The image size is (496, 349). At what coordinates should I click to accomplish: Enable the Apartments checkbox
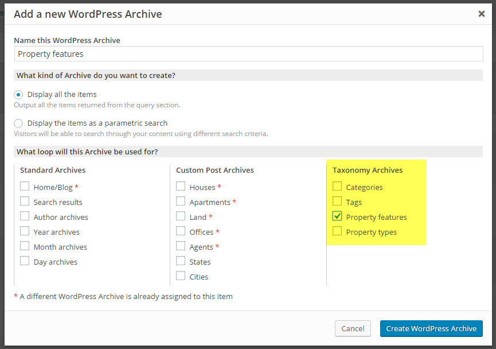(181, 201)
